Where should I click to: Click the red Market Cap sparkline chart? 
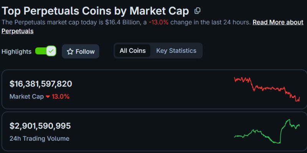tap(267, 89)
